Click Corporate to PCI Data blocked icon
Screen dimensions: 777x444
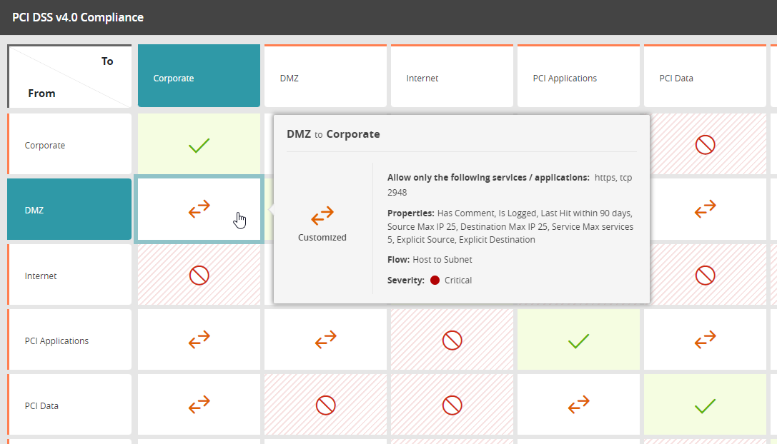[x=705, y=146]
